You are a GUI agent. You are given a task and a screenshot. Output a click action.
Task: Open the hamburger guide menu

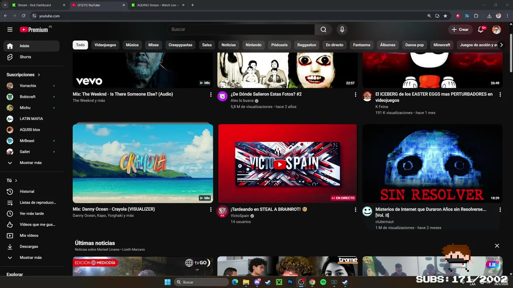coord(10,30)
